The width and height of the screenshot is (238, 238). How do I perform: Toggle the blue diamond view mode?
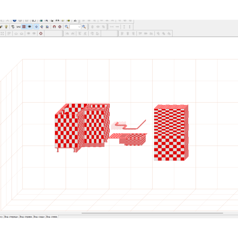(x=36, y=27)
